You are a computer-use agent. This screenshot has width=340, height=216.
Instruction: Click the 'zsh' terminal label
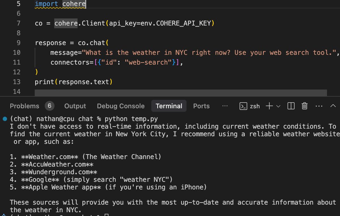(x=255, y=106)
